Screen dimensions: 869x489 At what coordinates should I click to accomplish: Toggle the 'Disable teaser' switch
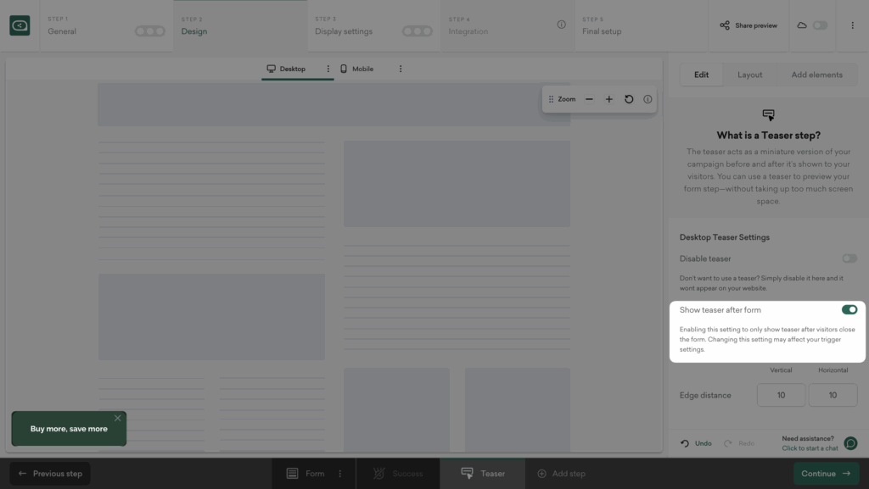click(849, 258)
